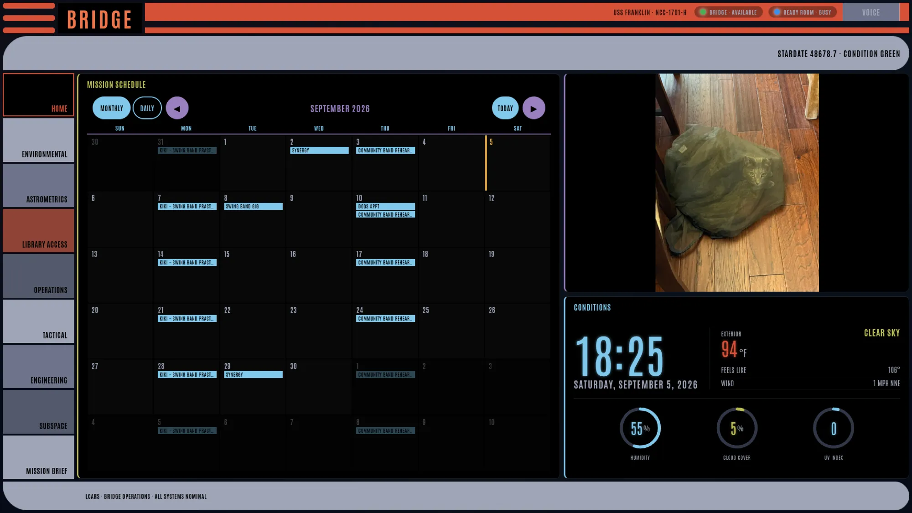Open Engineering section
912x513 pixels.
point(38,366)
